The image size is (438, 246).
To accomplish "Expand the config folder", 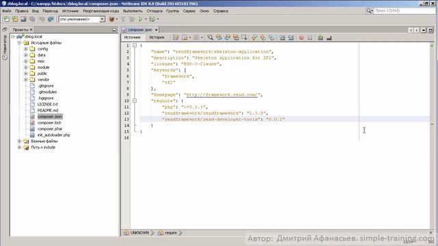I will click(x=26, y=49).
